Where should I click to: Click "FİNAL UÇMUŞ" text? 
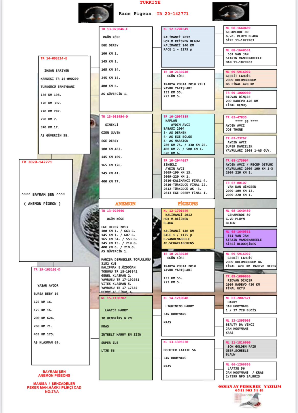(x=236, y=105)
